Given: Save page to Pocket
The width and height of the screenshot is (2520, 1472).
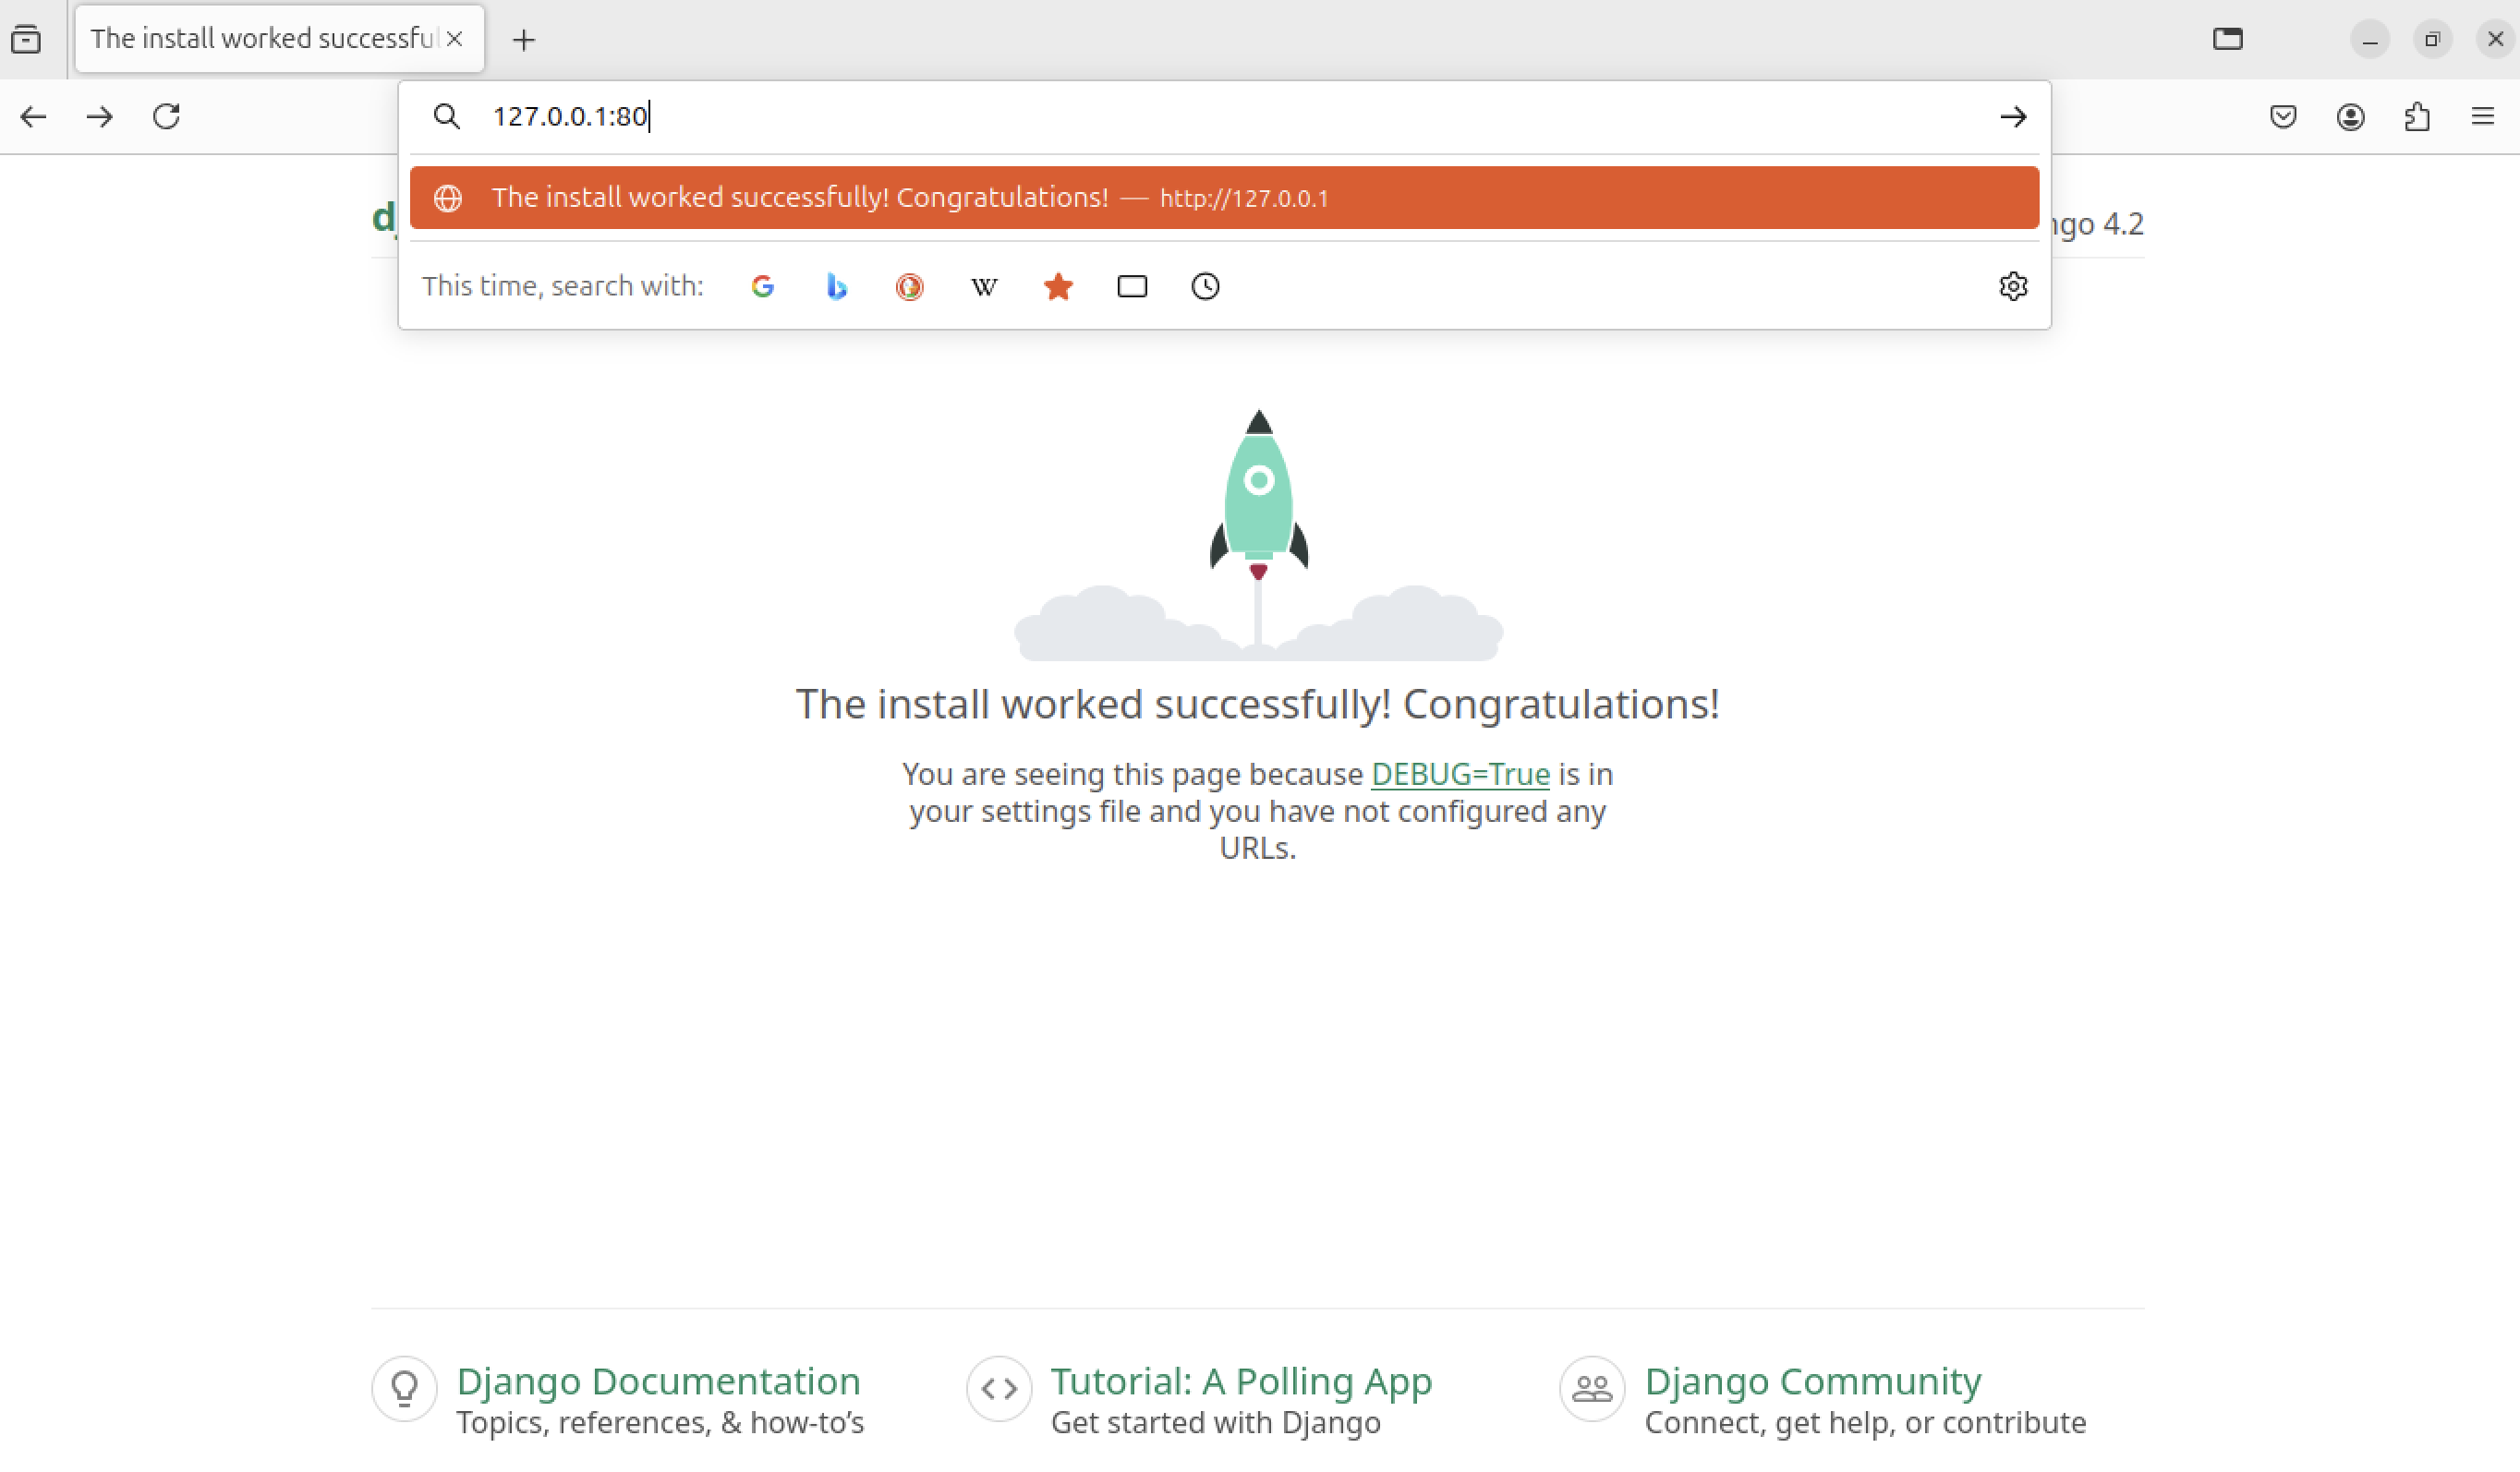Looking at the screenshot, I should coord(2283,117).
